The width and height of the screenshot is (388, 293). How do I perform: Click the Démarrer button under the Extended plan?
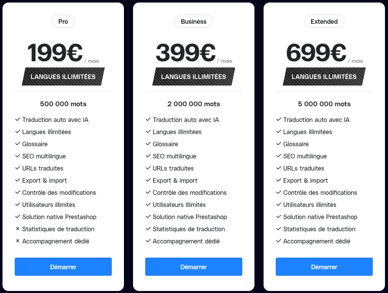point(324,267)
